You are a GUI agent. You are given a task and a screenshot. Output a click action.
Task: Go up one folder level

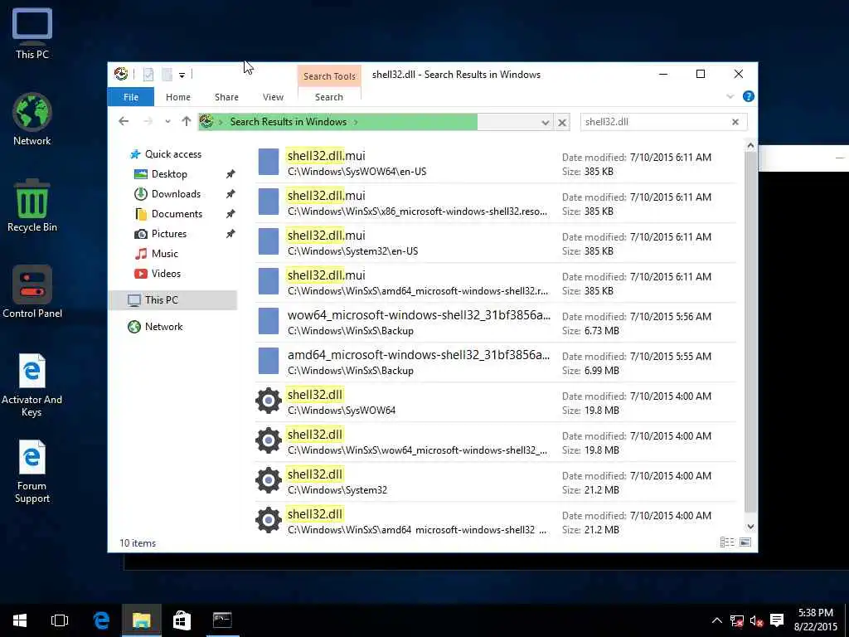click(x=187, y=121)
